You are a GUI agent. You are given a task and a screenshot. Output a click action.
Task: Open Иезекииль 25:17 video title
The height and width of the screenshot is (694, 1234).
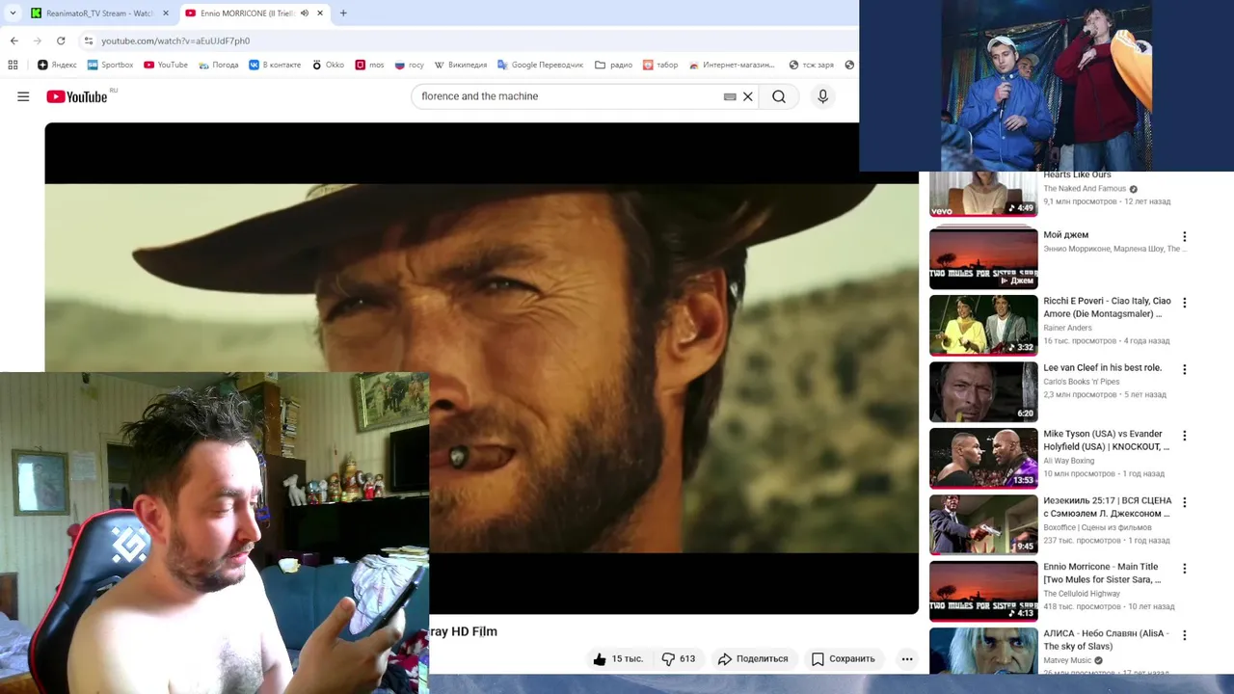pos(1108,507)
